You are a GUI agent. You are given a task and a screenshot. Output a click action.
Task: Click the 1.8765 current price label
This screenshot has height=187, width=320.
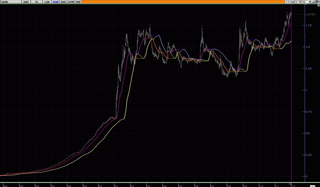pos(311,15)
